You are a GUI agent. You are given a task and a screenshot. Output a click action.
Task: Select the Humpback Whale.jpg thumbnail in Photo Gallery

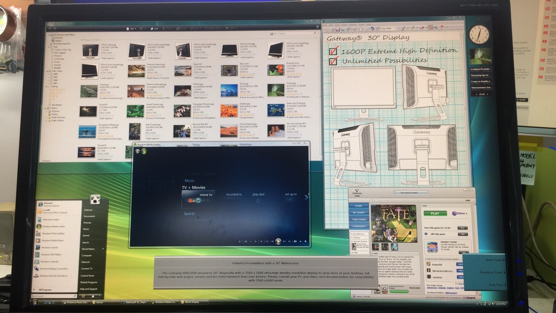[x=87, y=132]
